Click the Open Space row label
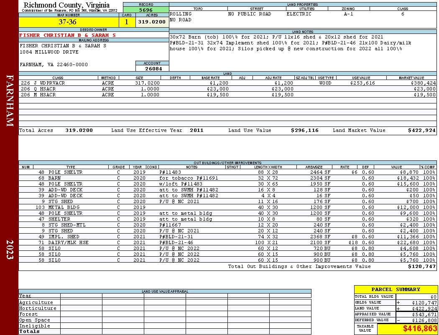 34,320
